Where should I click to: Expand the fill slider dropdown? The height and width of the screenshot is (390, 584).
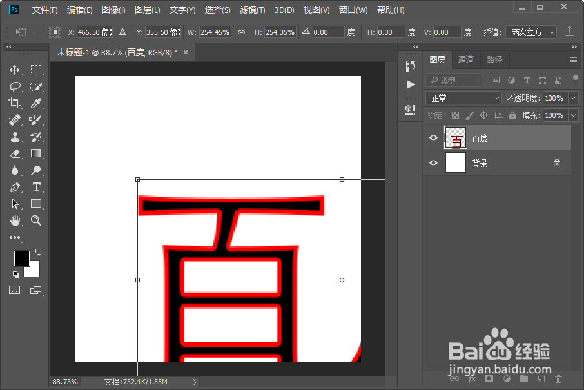click(573, 115)
